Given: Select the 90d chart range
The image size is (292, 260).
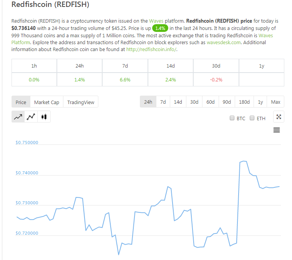Looking at the screenshot, I should (227, 102).
